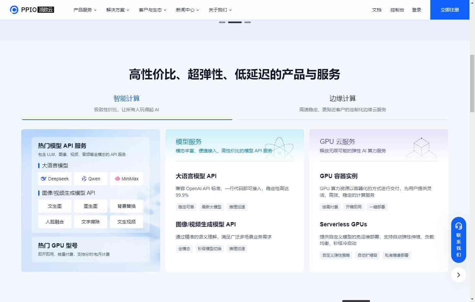Open 图像/视频生成模型 API service
475x302 pixels.
(206, 224)
